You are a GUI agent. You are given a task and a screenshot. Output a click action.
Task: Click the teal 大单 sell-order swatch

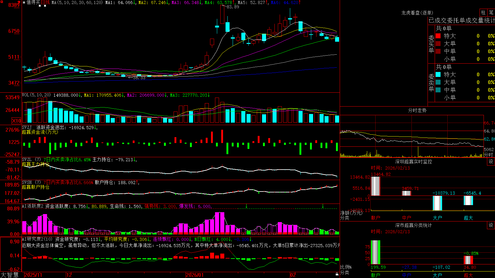point(438,82)
